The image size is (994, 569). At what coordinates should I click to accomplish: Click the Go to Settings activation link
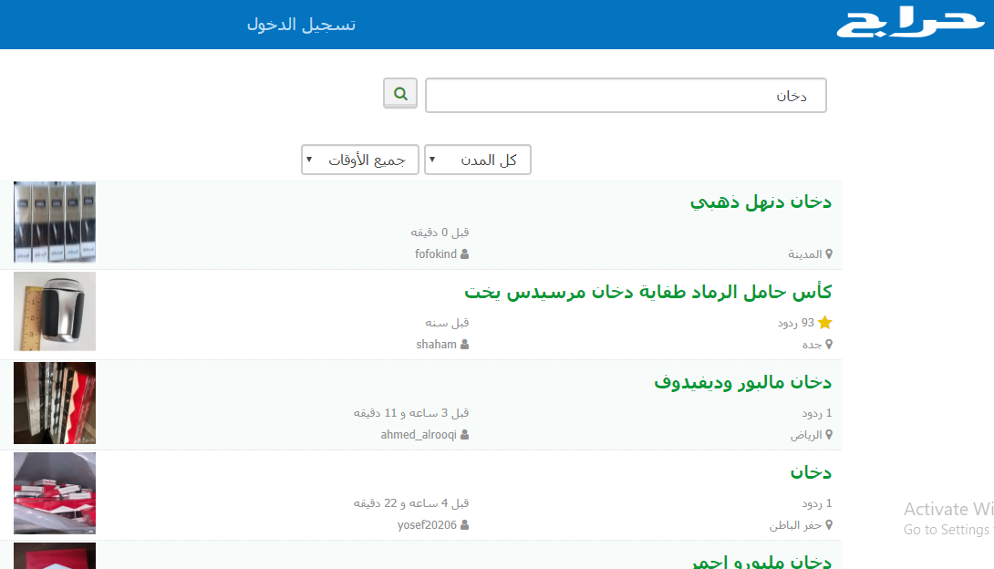(947, 529)
